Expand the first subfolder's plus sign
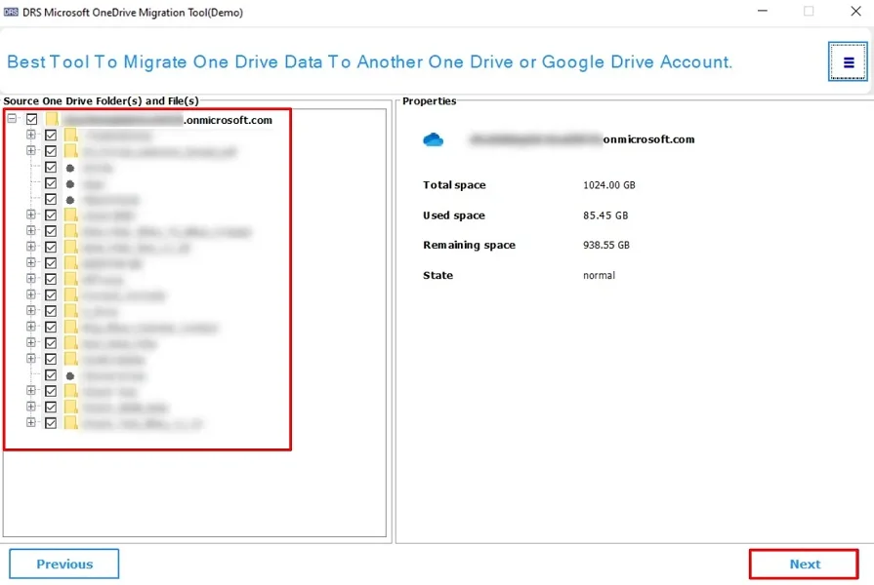 point(30,135)
